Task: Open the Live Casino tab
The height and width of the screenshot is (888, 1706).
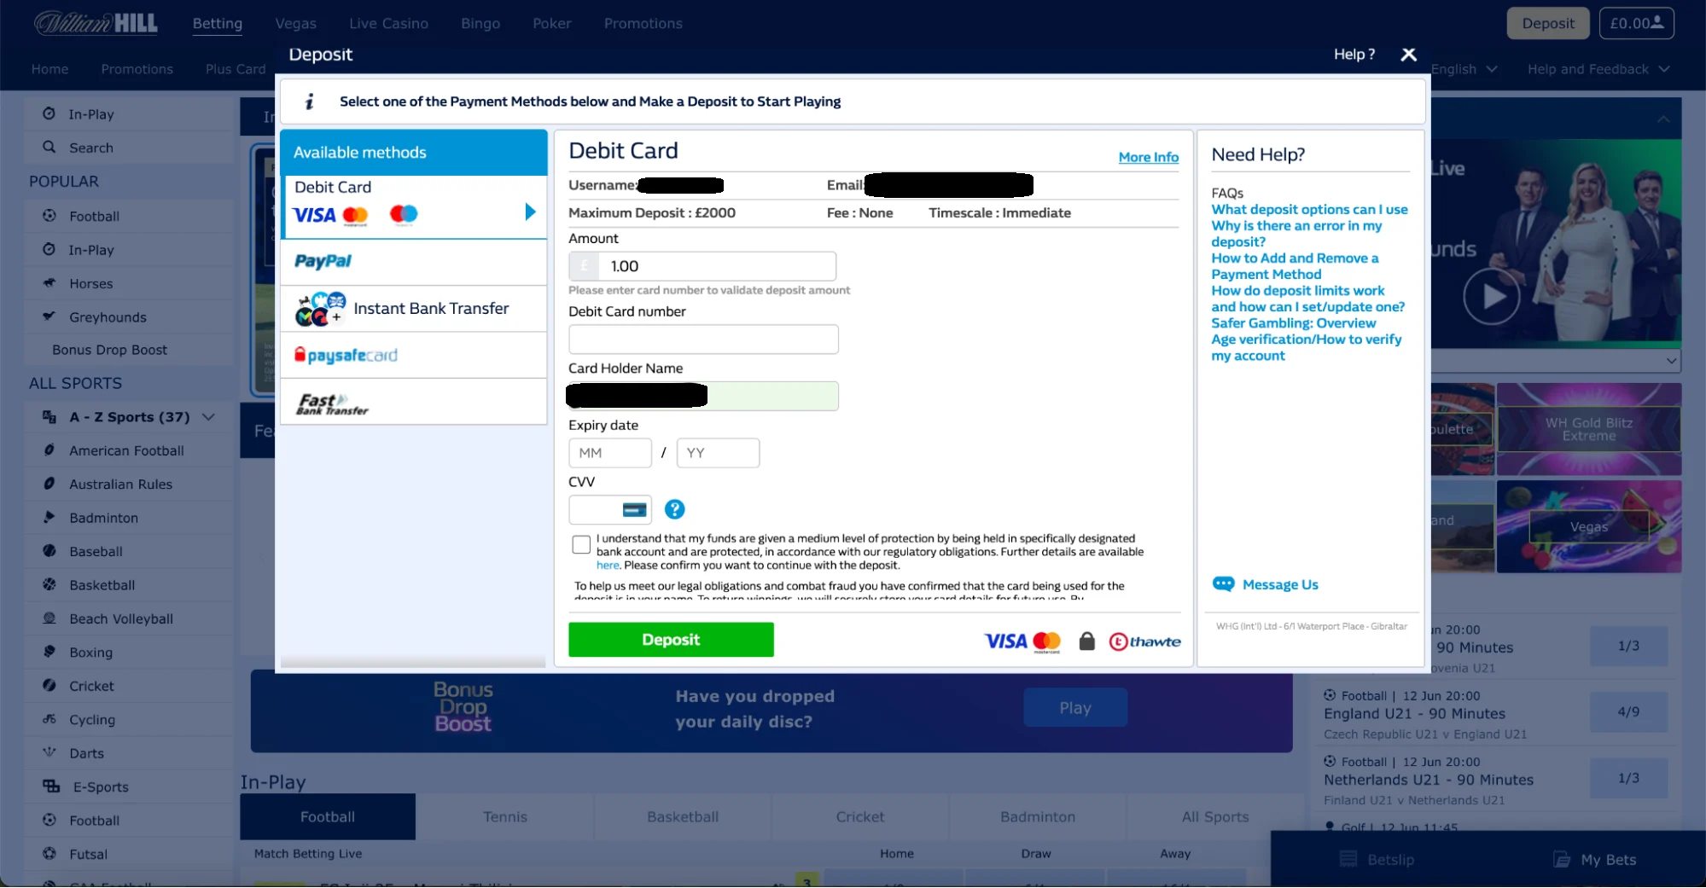Action: pos(388,24)
